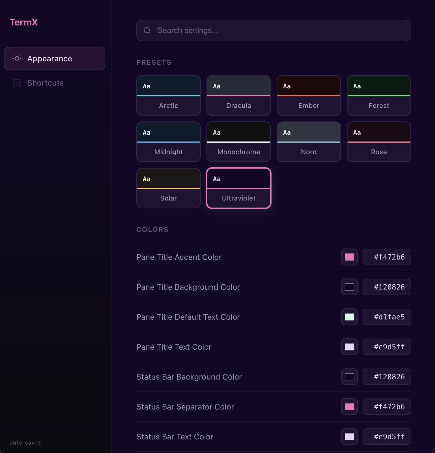Edit Status Bar Text Color hex field

point(387,437)
